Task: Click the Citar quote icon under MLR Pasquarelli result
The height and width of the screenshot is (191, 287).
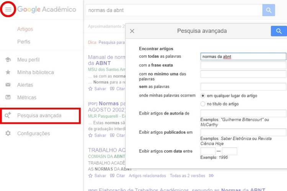Action: coord(112,136)
